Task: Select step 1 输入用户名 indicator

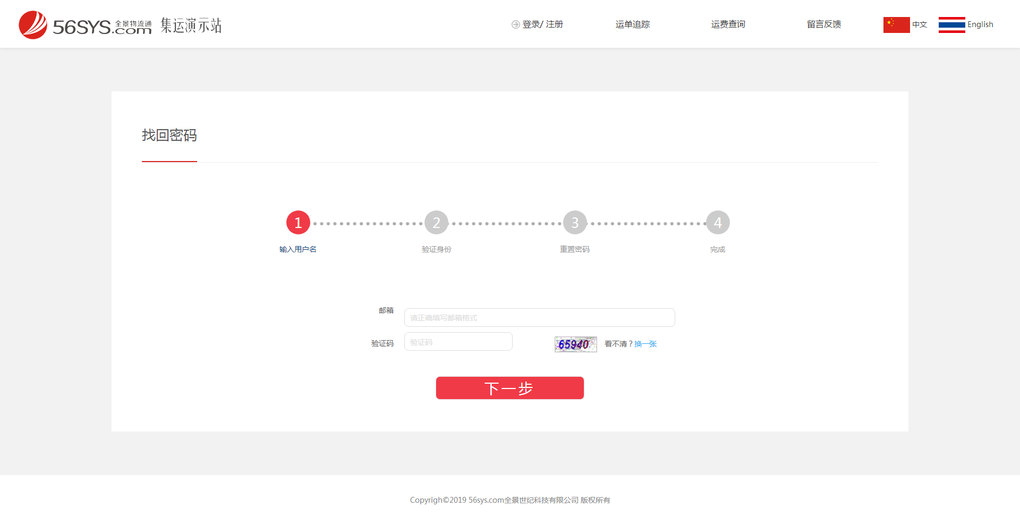Action: [298, 222]
